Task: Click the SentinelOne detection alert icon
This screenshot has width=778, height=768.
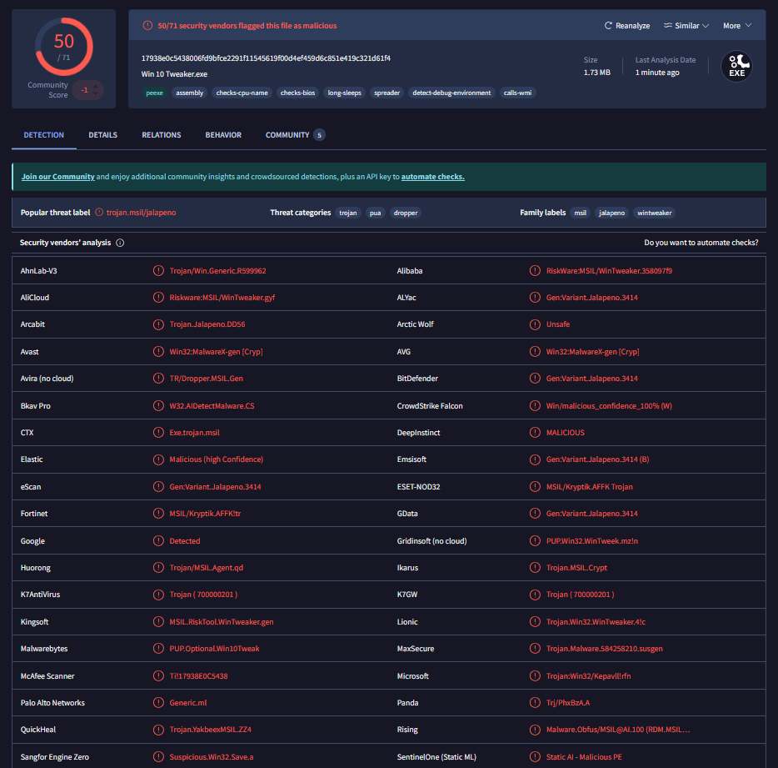Action: [535, 757]
